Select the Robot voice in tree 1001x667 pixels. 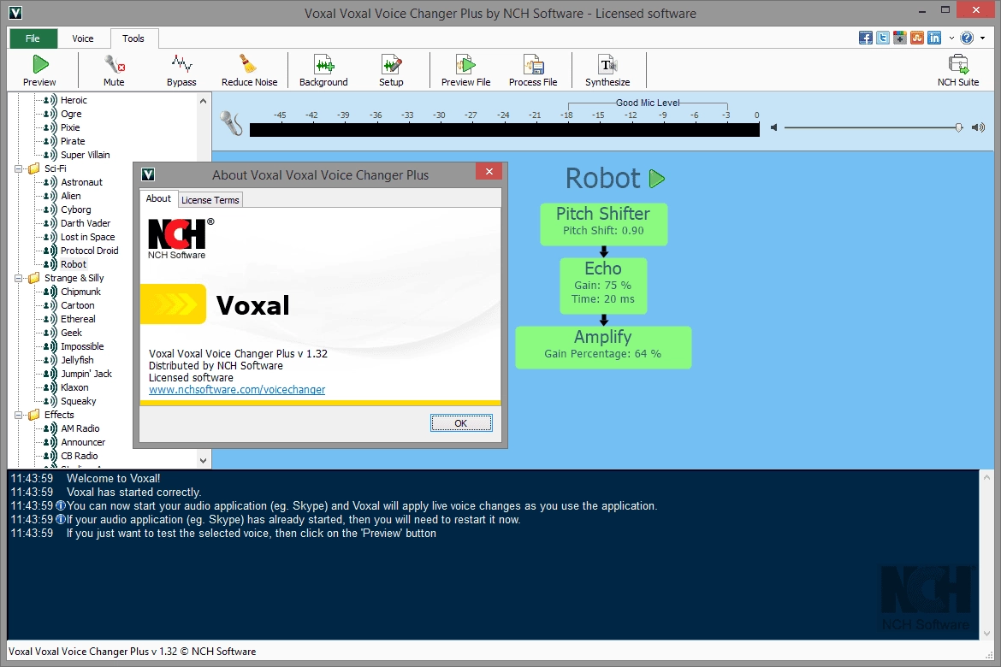[x=74, y=264]
